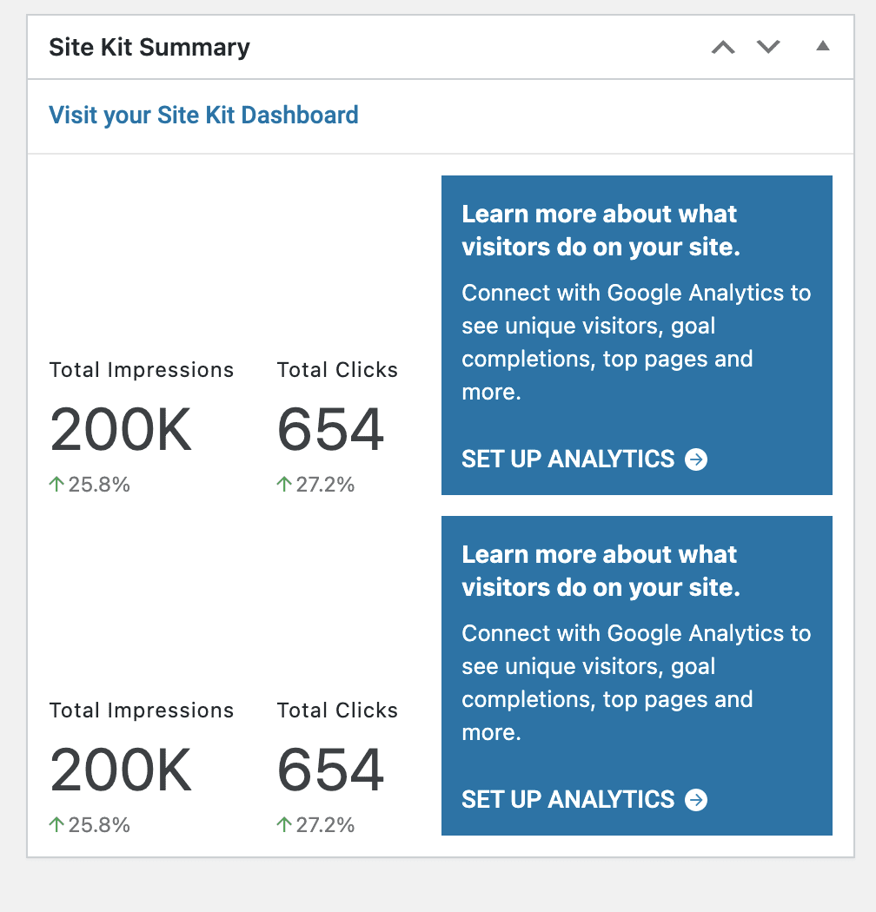Click the green arrow beside lower 25.8% stat
Screen dimensions: 876x912
tap(55, 825)
